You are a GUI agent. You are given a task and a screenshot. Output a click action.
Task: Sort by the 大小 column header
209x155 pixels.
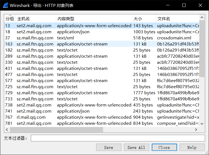(144, 19)
